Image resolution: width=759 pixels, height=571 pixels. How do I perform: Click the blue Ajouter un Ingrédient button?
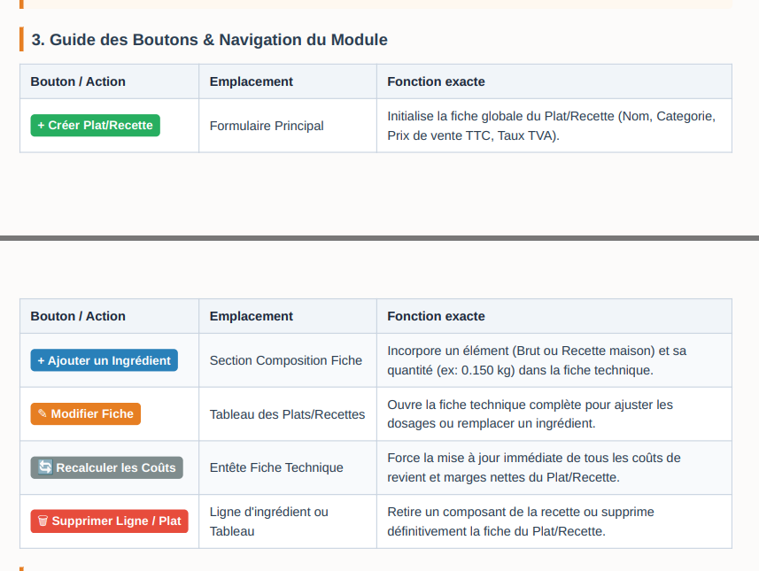click(105, 360)
